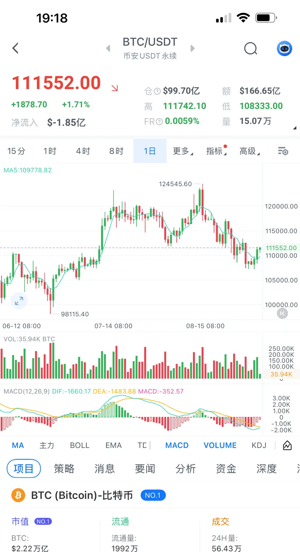Tap the +1.71% change value

76,105
